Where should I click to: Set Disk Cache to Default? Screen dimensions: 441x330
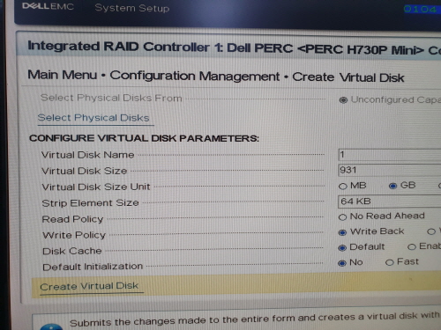click(x=342, y=248)
